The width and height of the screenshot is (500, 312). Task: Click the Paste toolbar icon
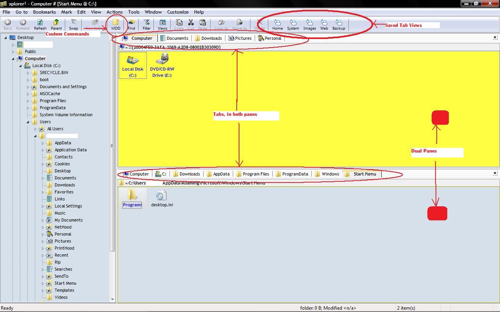tap(202, 25)
